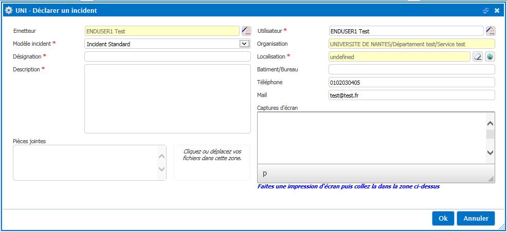Click the Utilisateur lookup icon
Viewport: 507px width, 232px height.
490,31
